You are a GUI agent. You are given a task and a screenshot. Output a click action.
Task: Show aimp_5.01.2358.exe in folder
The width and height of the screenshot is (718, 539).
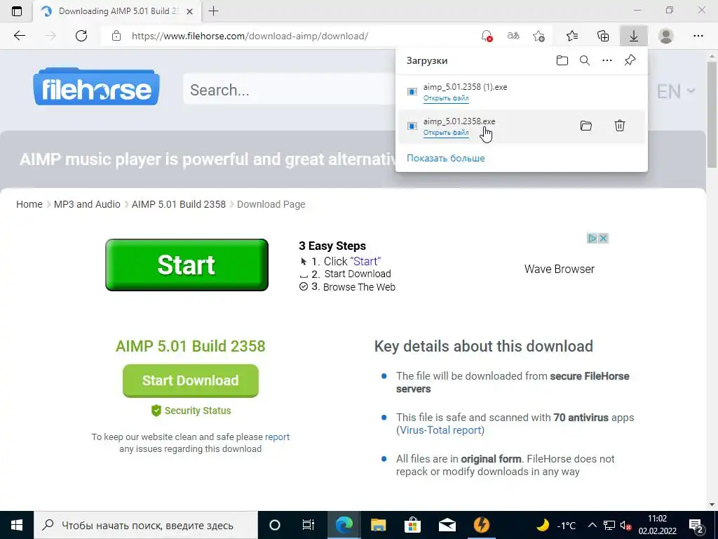pos(586,126)
